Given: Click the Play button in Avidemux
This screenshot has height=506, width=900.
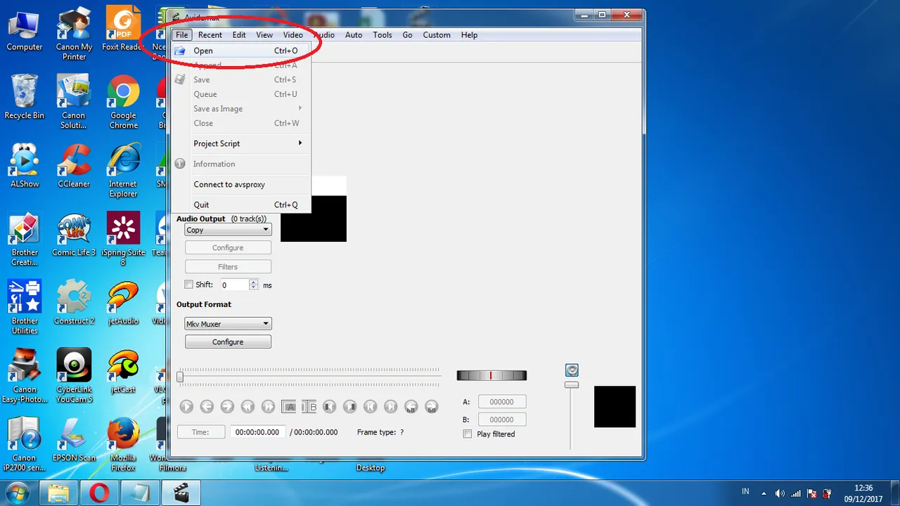Looking at the screenshot, I should click(x=186, y=406).
